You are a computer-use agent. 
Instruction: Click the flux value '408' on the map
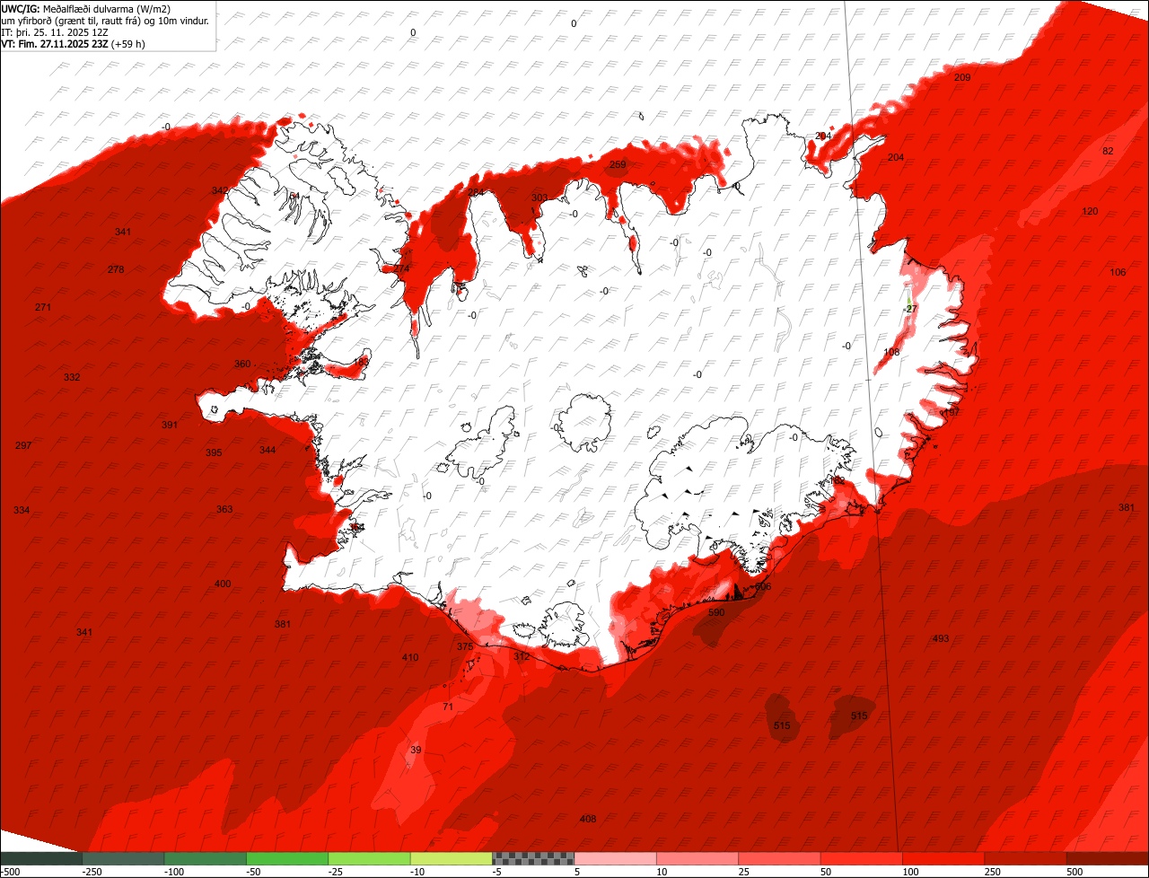pyautogui.click(x=588, y=819)
